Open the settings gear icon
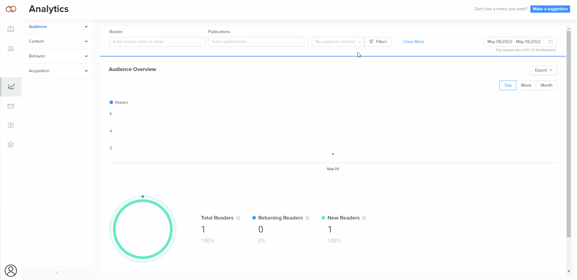 [x=11, y=145]
